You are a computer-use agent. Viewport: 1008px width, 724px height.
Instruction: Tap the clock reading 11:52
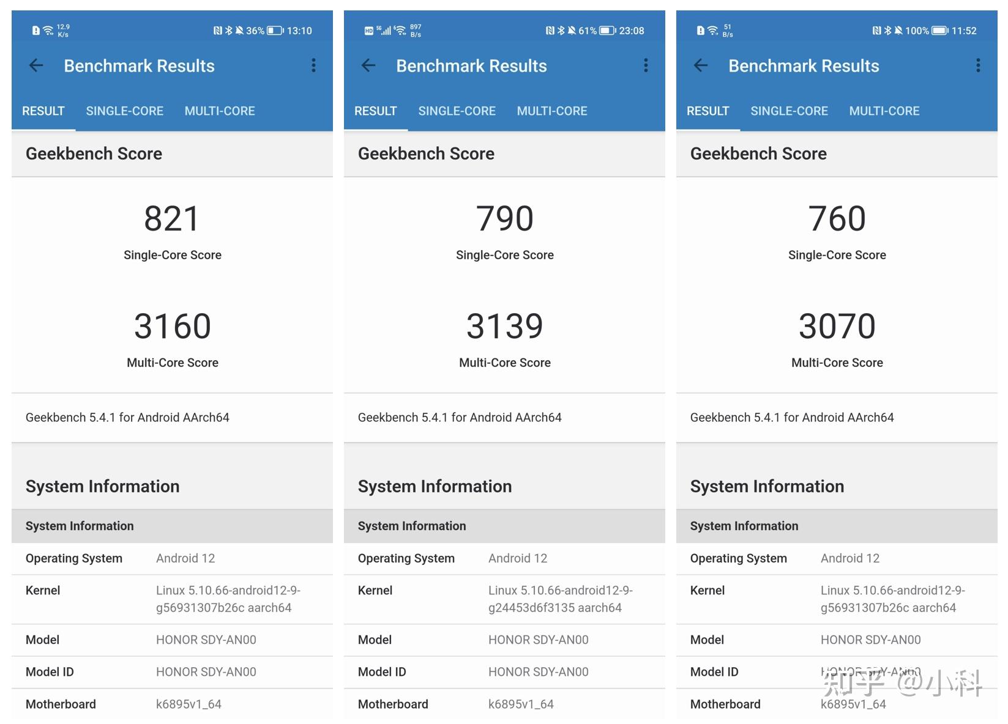[964, 31]
